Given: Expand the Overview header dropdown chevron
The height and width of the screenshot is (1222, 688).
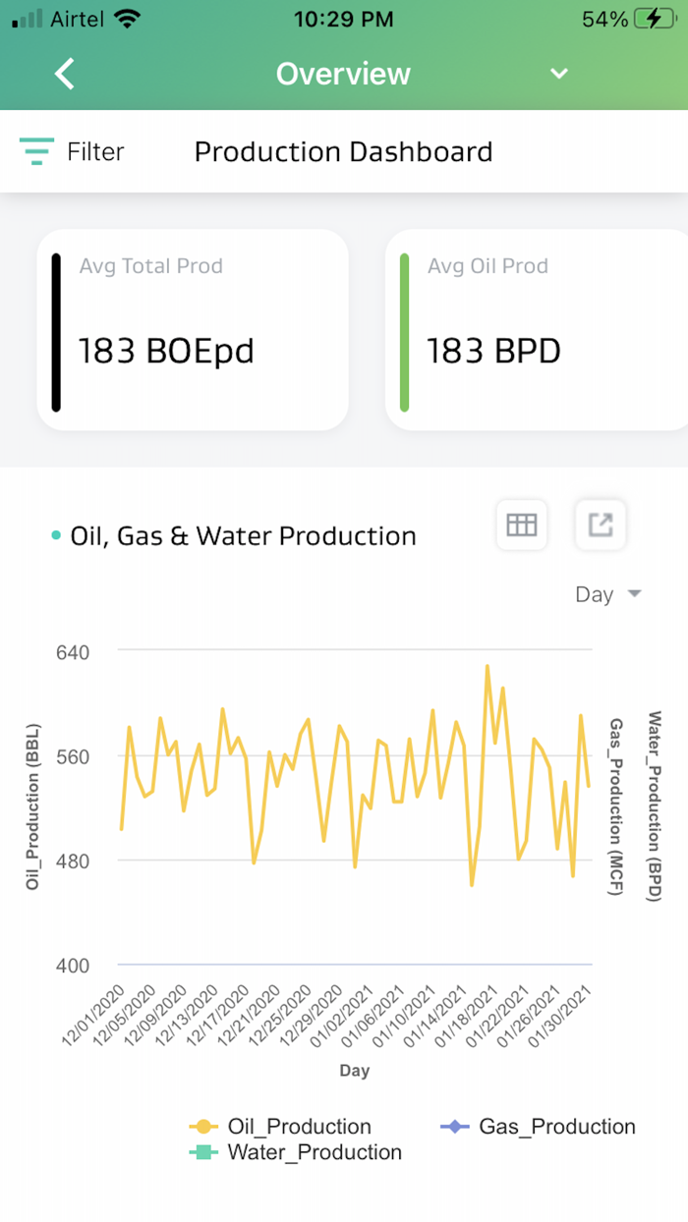Looking at the screenshot, I should coord(559,74).
